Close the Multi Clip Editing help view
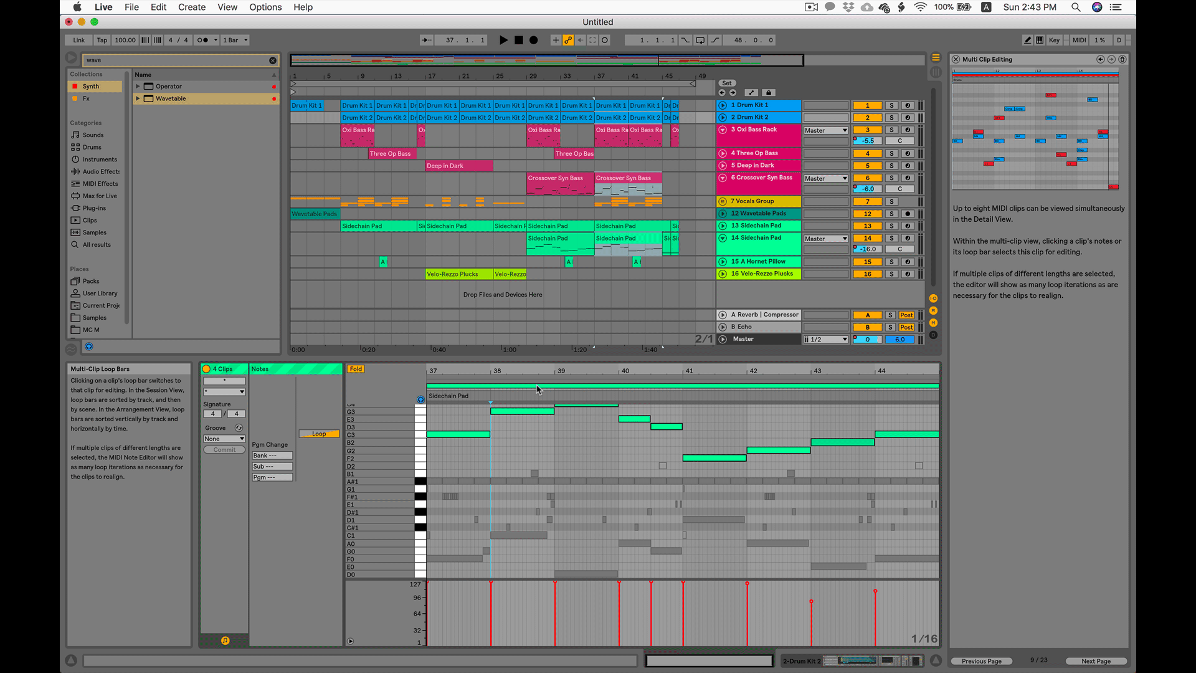 956,59
